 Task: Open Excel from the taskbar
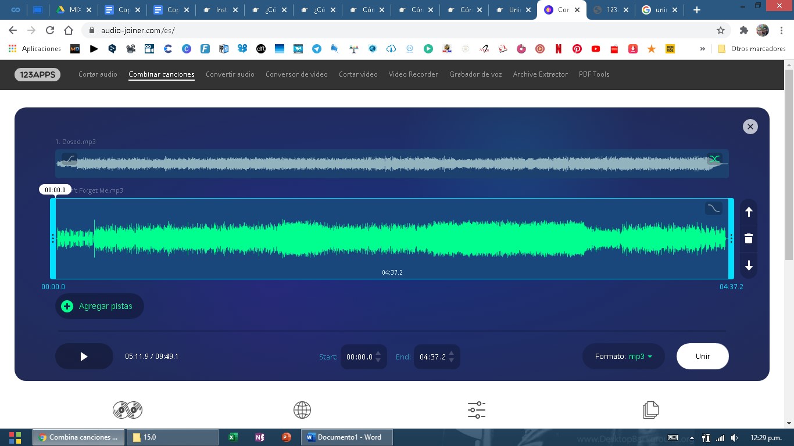tap(233, 437)
